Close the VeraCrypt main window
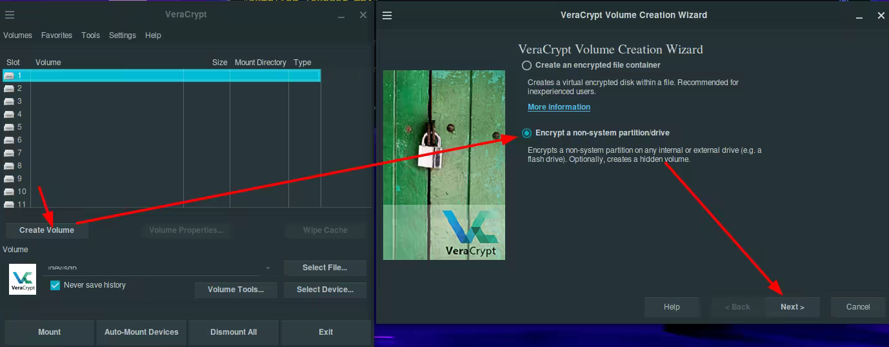Image resolution: width=889 pixels, height=347 pixels. point(363,15)
